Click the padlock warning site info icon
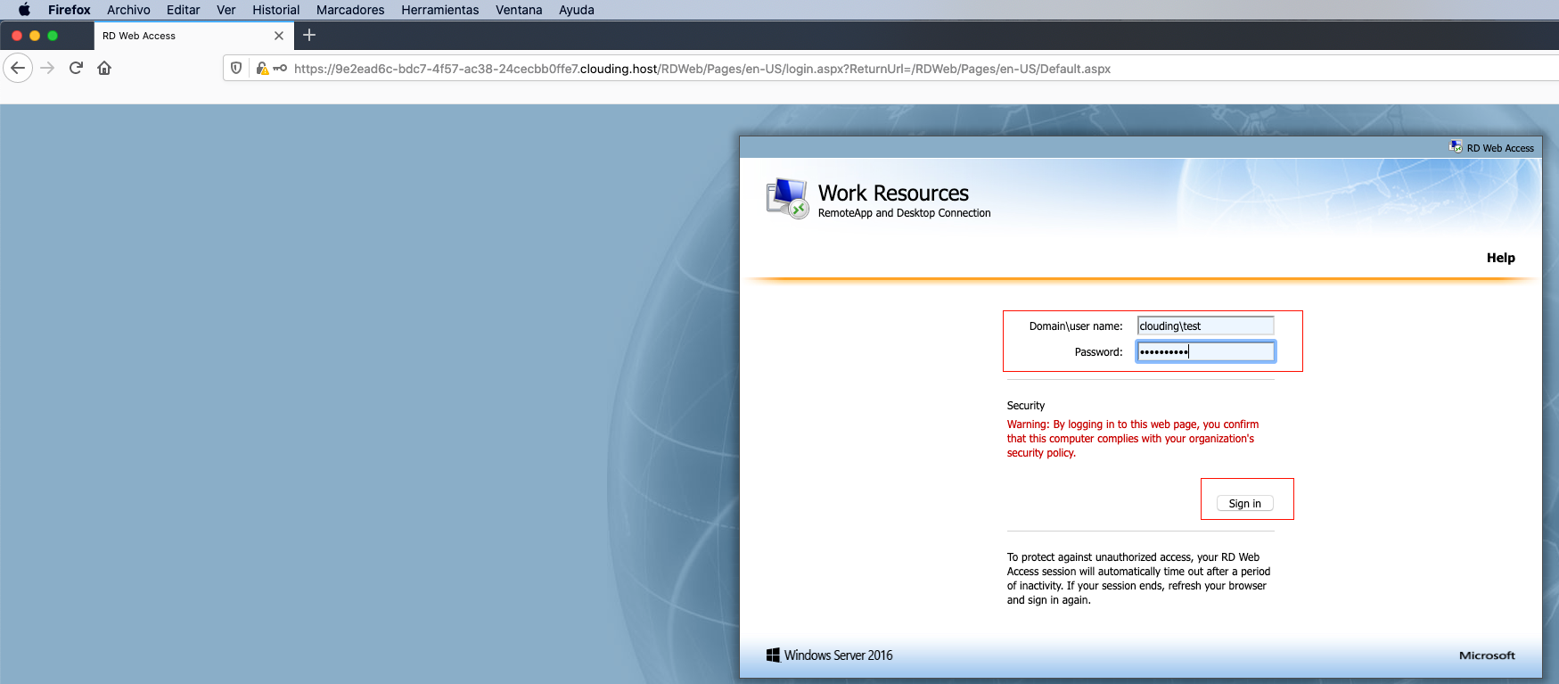 (x=262, y=68)
